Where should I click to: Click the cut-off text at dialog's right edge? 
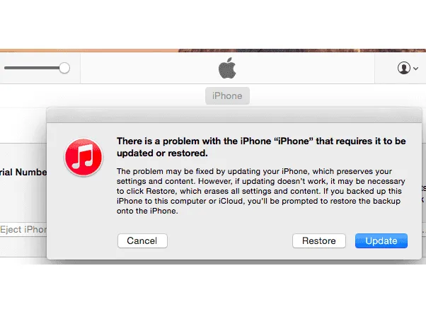click(x=424, y=194)
